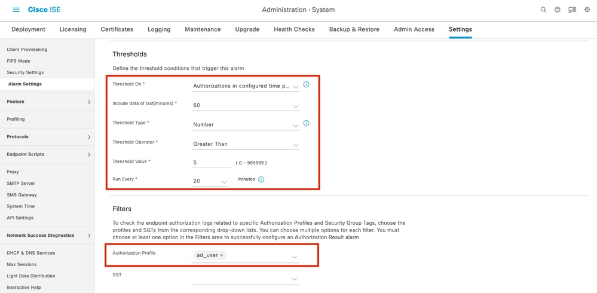
Task: Open the Include data of last minutes dropdown
Action: (x=245, y=106)
